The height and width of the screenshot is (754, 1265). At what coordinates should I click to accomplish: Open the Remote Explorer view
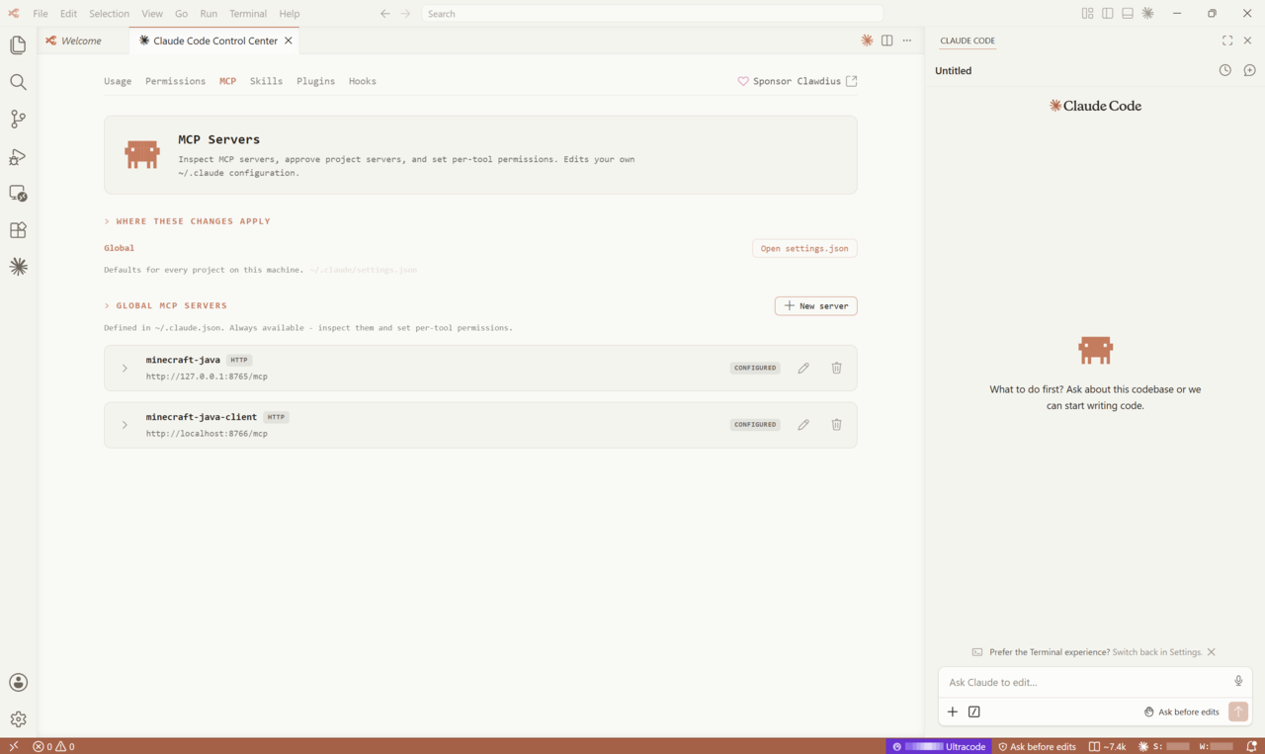(x=18, y=194)
